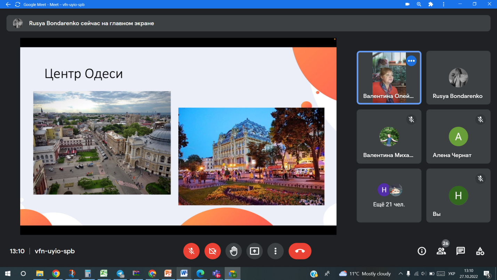
Task: Unmute the microphone in meeting controls
Action: click(x=191, y=251)
